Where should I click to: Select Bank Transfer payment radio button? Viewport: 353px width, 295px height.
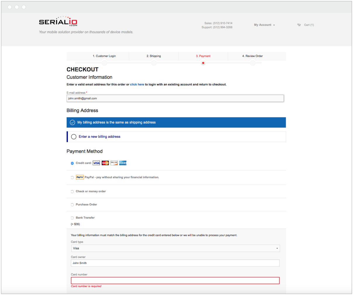point(72,218)
